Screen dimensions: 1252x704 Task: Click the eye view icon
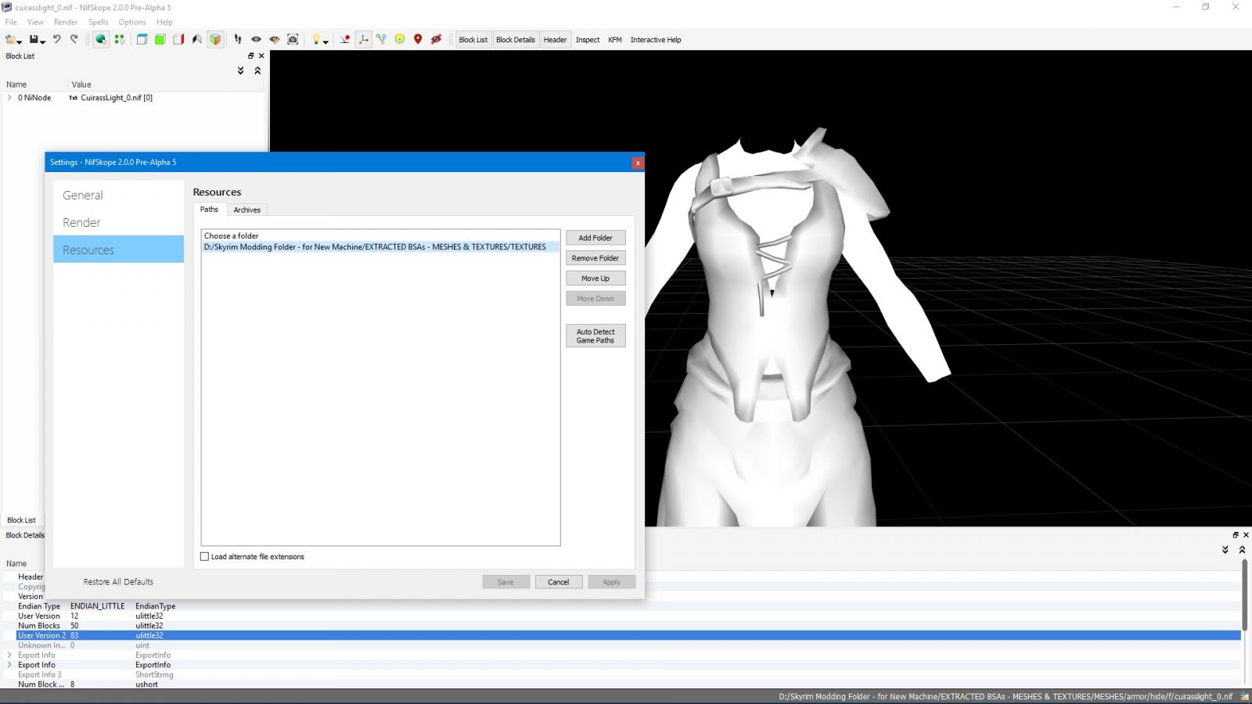256,39
